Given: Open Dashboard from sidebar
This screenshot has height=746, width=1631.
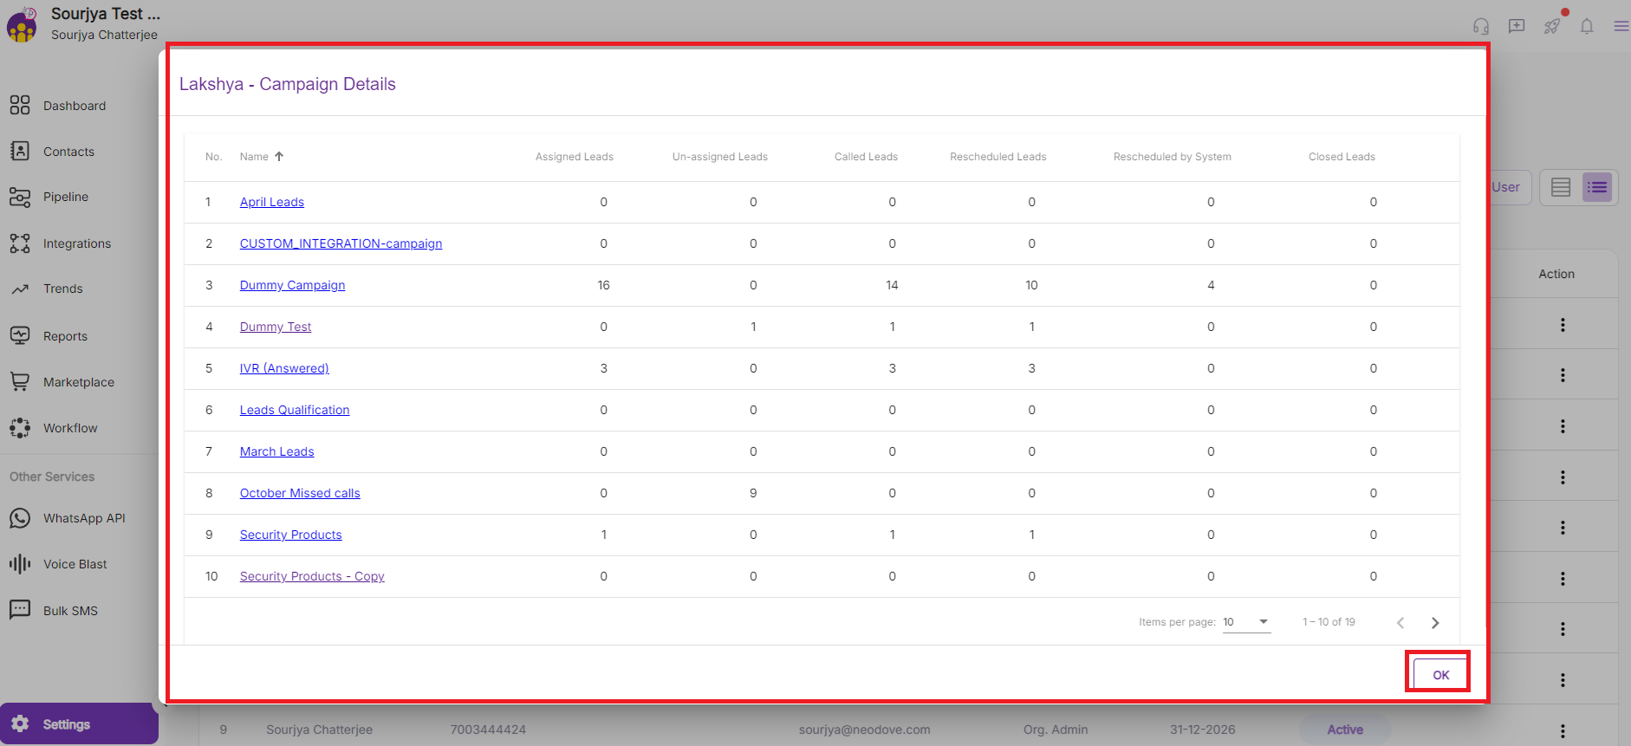Looking at the screenshot, I should pyautogui.click(x=74, y=106).
